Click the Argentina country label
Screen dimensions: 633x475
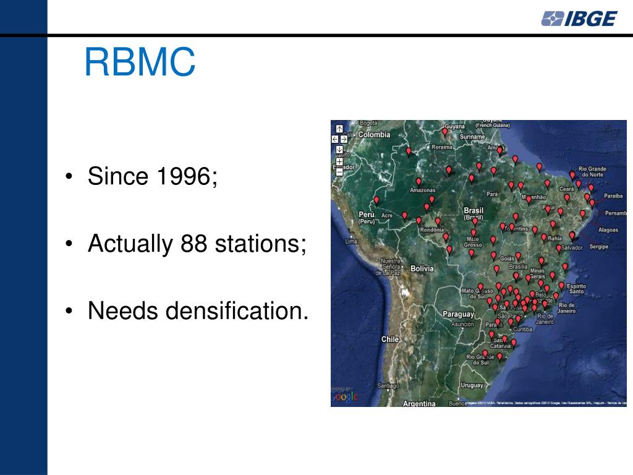tap(419, 403)
